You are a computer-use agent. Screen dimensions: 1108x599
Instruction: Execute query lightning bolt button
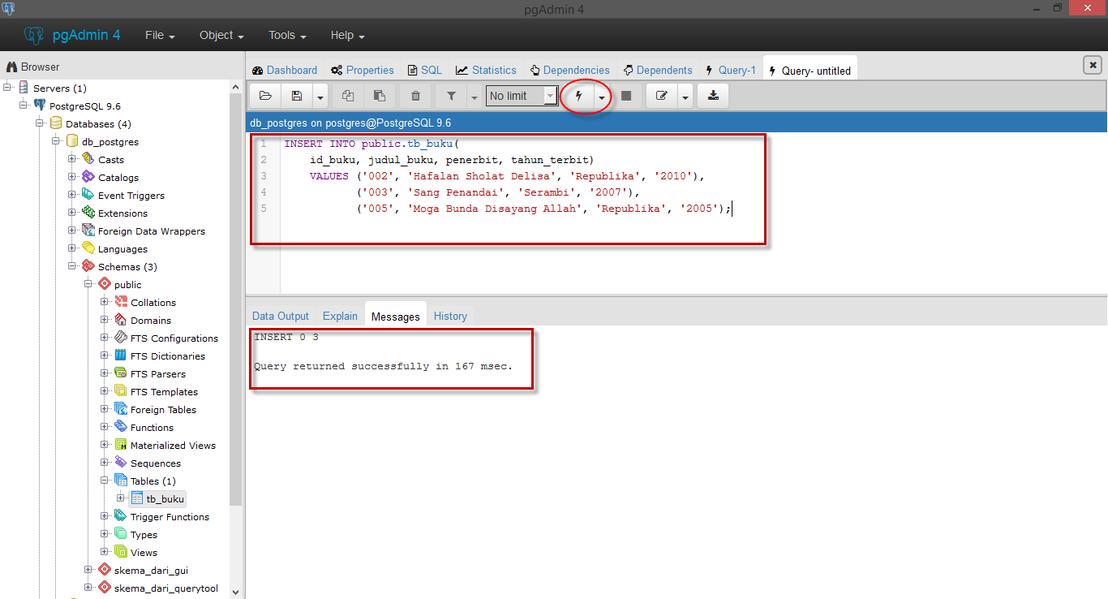click(x=579, y=96)
